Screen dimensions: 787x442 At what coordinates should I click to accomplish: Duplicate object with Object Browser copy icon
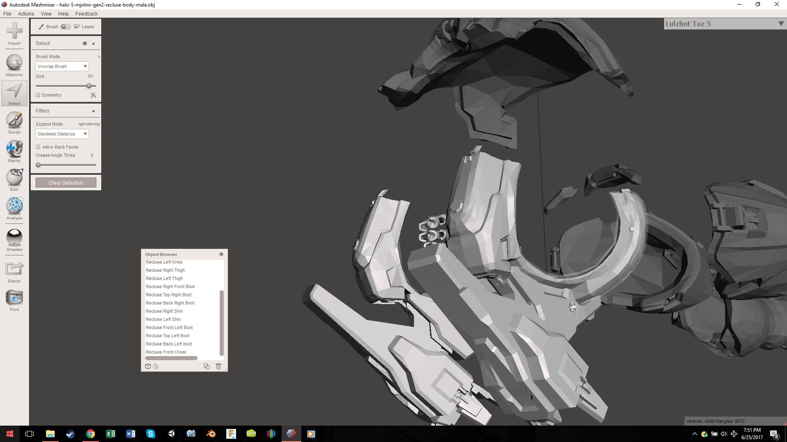click(207, 366)
